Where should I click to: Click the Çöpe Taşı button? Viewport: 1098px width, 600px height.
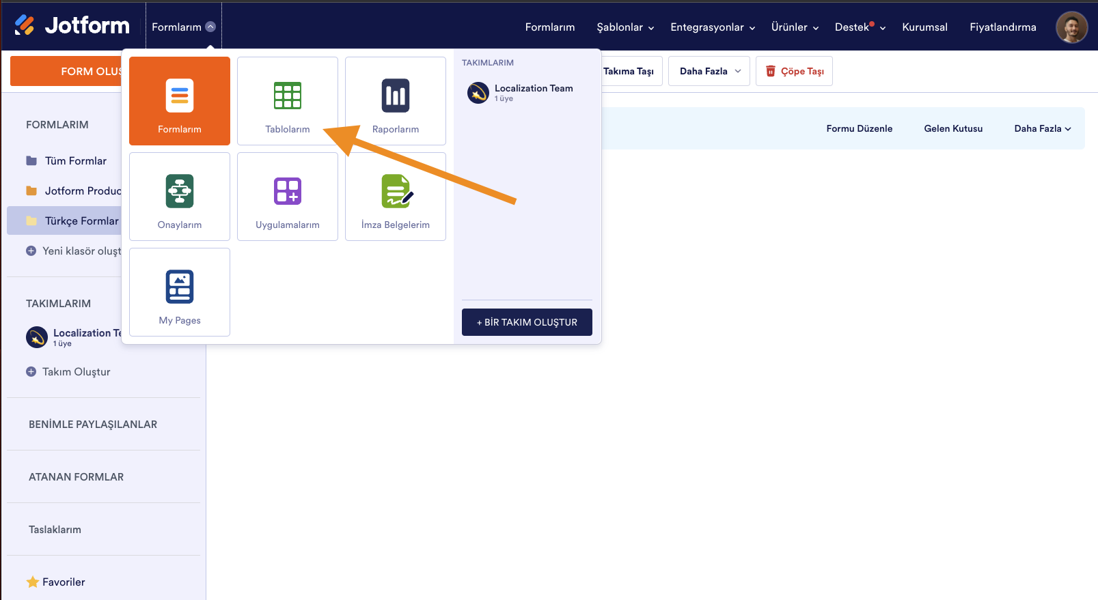pyautogui.click(x=794, y=71)
